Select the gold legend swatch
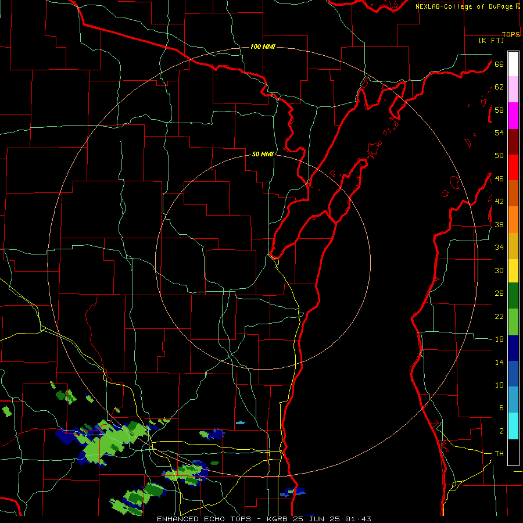 click(513, 246)
